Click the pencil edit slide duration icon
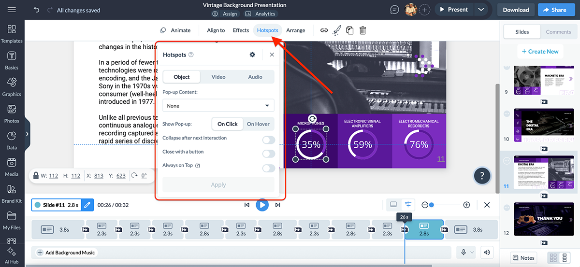Image resolution: width=580 pixels, height=267 pixels. pos(87,205)
